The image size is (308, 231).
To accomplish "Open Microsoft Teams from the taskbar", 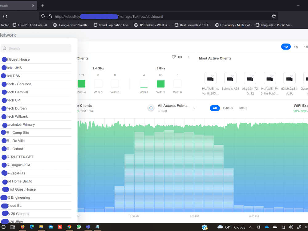I will [88, 227].
